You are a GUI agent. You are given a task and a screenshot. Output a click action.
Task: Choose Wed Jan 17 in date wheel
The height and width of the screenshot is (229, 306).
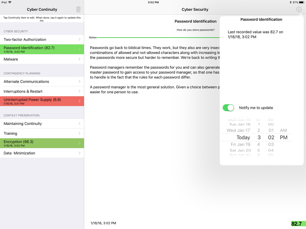click(238, 130)
